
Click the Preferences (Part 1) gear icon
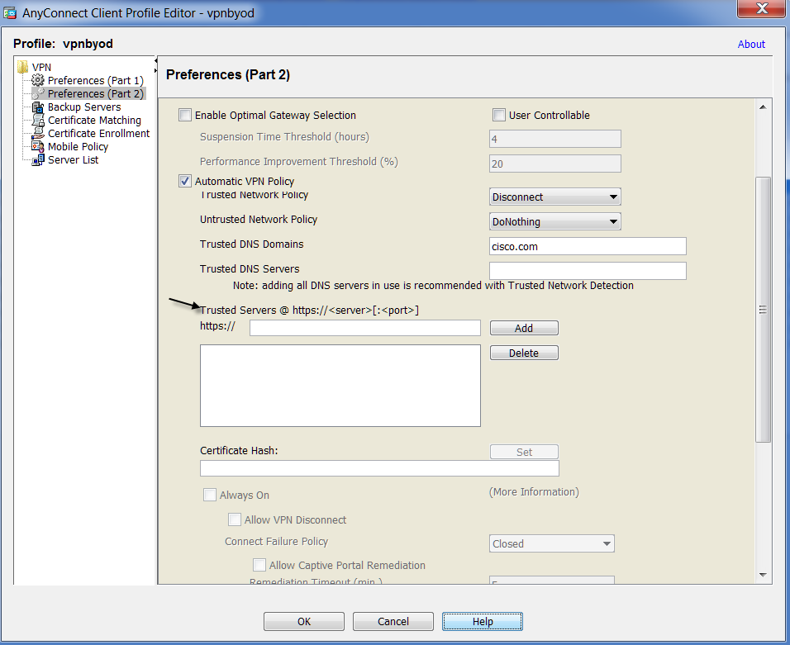tap(38, 80)
